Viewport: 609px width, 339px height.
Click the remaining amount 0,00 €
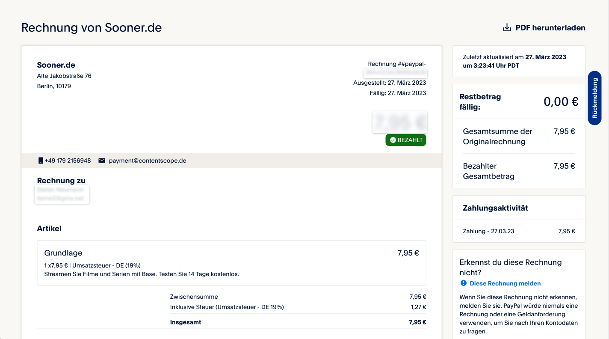(x=561, y=101)
